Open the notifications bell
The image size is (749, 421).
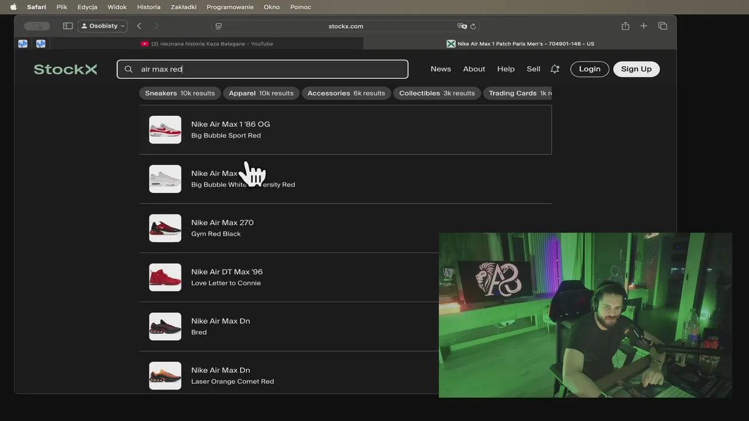[x=555, y=69]
